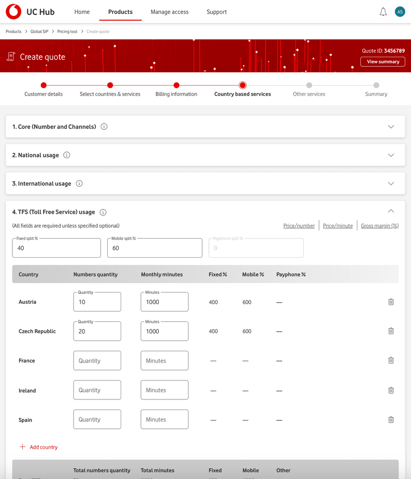This screenshot has height=479, width=411.
Task: Click the Mobile split % field
Action: click(x=154, y=248)
